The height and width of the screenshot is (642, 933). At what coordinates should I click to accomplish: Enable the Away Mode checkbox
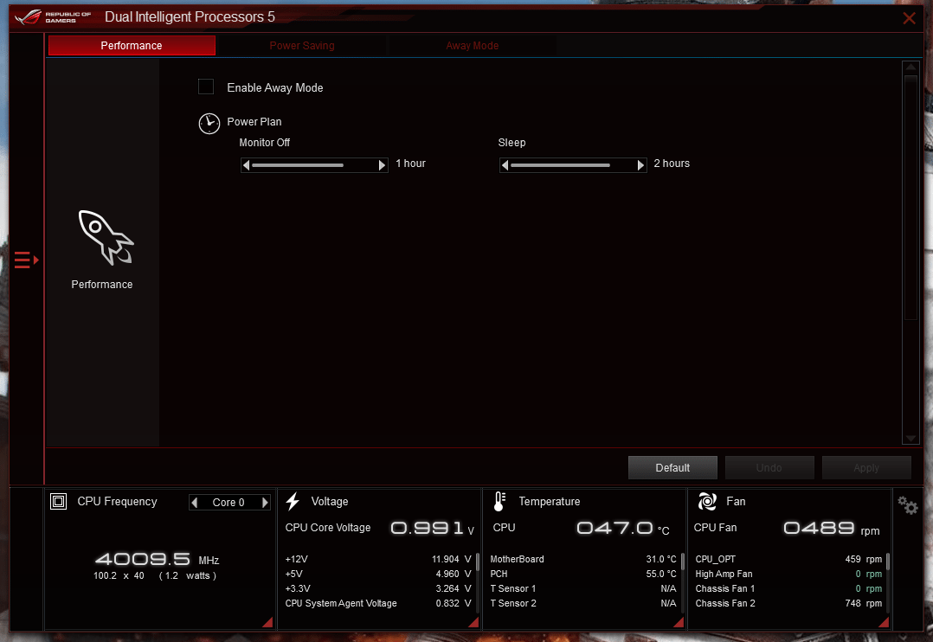pos(206,87)
